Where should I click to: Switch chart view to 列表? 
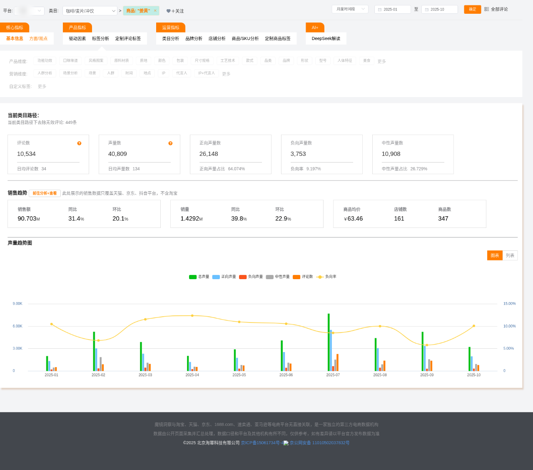pyautogui.click(x=510, y=255)
